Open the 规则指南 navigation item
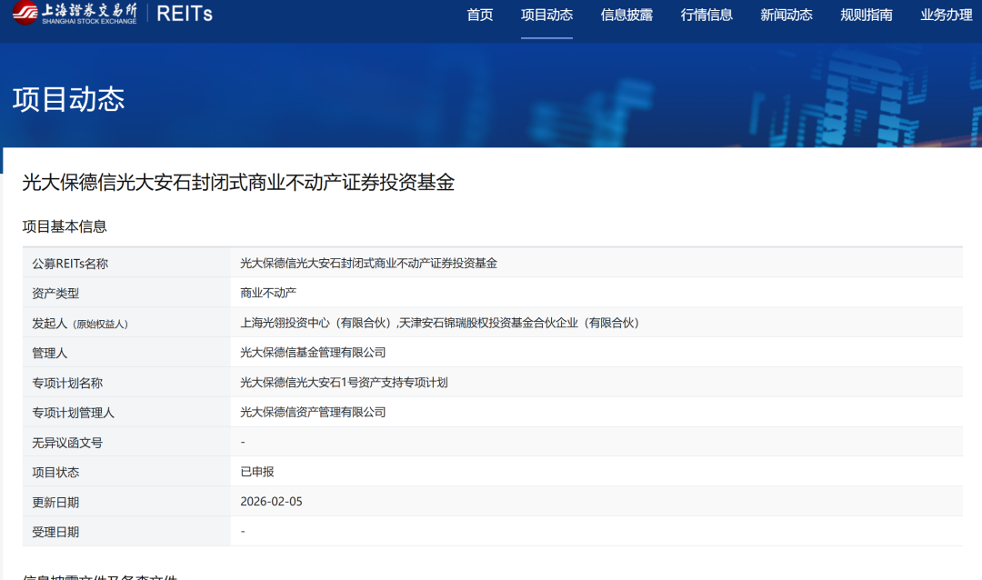 click(x=867, y=15)
